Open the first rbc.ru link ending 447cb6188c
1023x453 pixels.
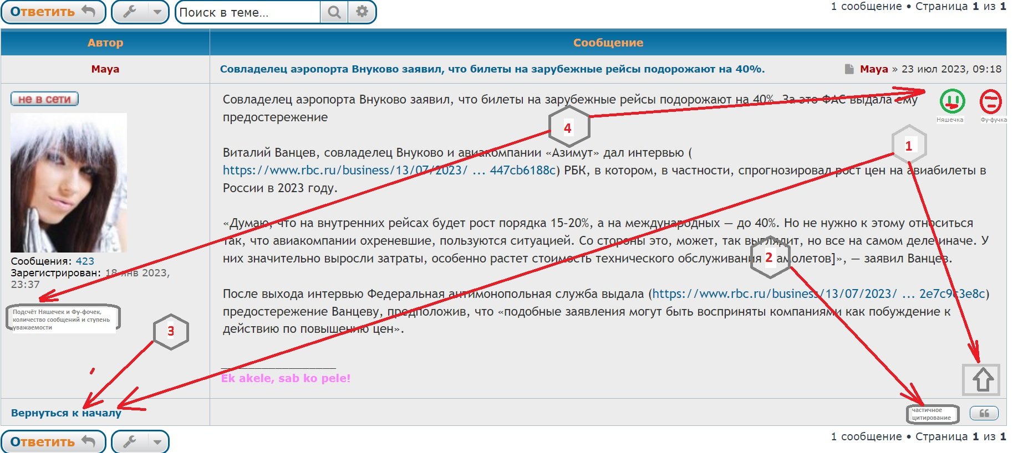click(x=389, y=171)
